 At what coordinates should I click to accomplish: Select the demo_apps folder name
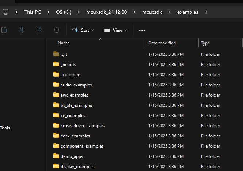(72, 156)
